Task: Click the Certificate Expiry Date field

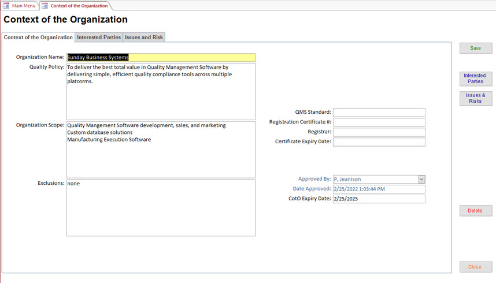Action: [x=379, y=141]
